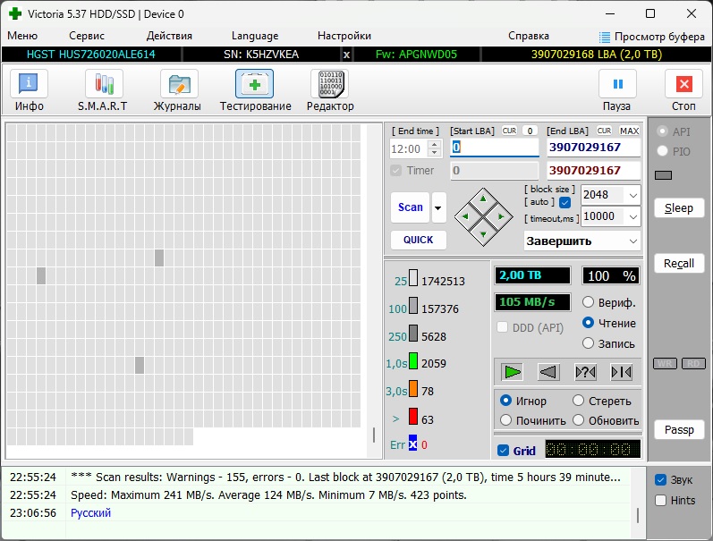Click the Victoria green cross app icon

[x=15, y=13]
